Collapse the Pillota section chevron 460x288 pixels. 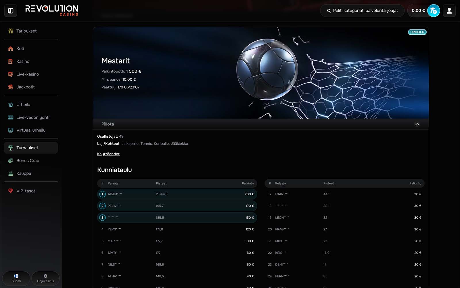click(x=417, y=124)
